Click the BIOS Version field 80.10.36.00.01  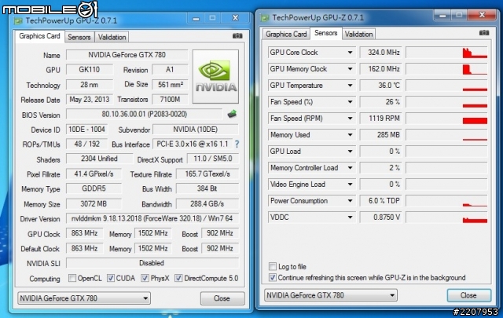[x=145, y=114]
